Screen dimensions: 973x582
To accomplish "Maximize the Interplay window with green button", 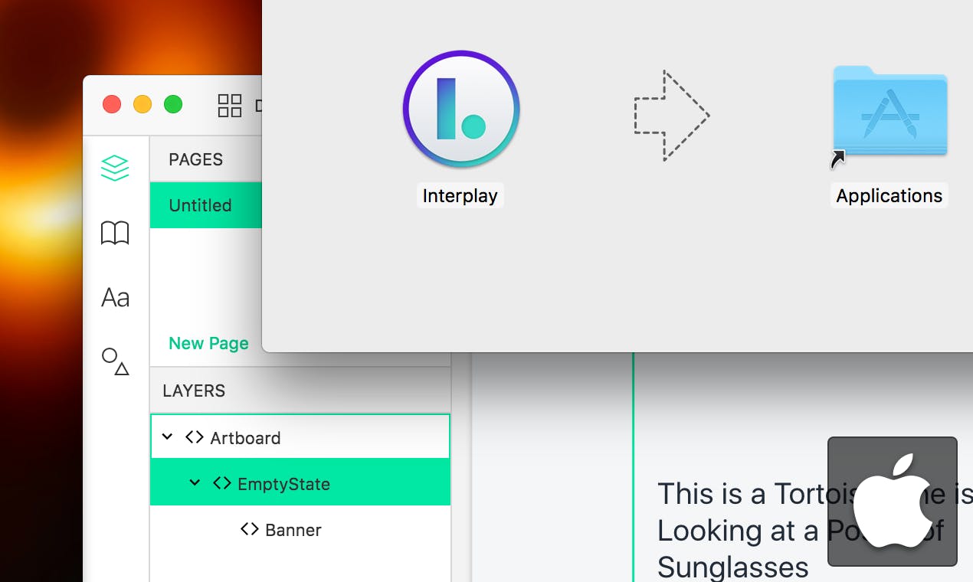I will pyautogui.click(x=173, y=104).
